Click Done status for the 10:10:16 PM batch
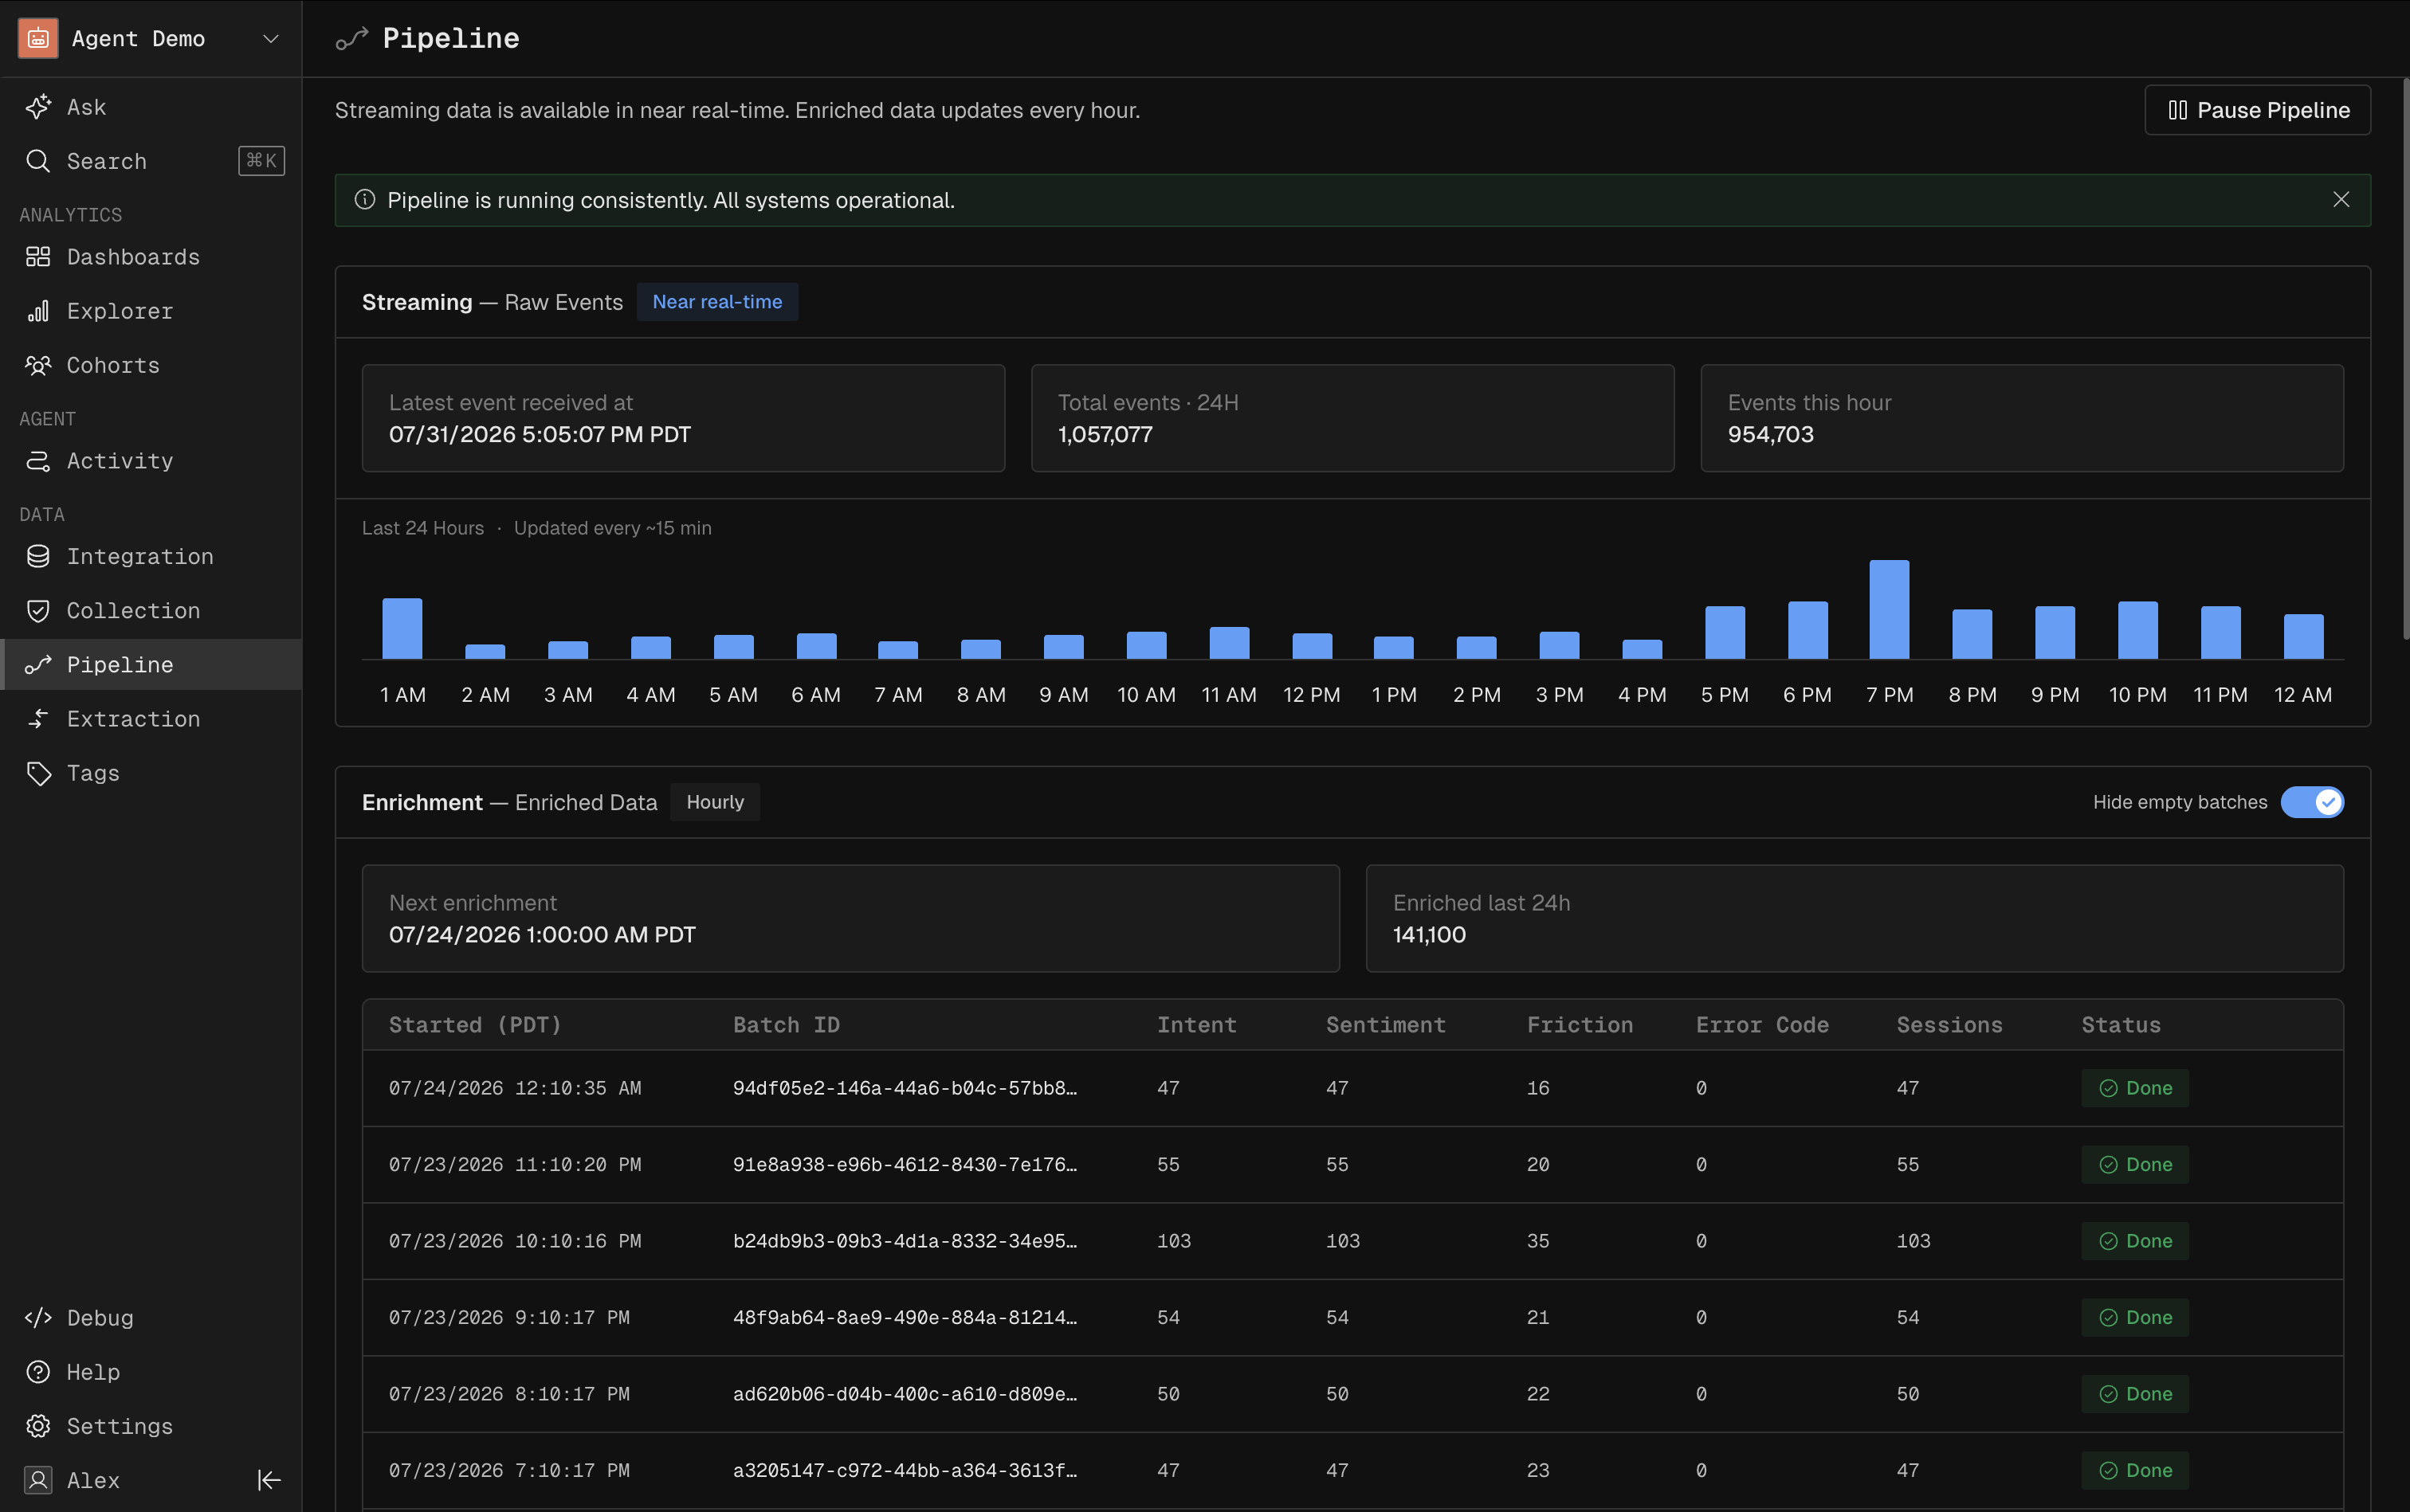 point(2135,1241)
